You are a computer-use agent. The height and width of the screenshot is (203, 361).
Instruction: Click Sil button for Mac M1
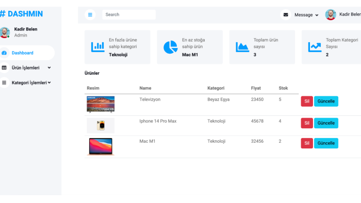pyautogui.click(x=307, y=143)
